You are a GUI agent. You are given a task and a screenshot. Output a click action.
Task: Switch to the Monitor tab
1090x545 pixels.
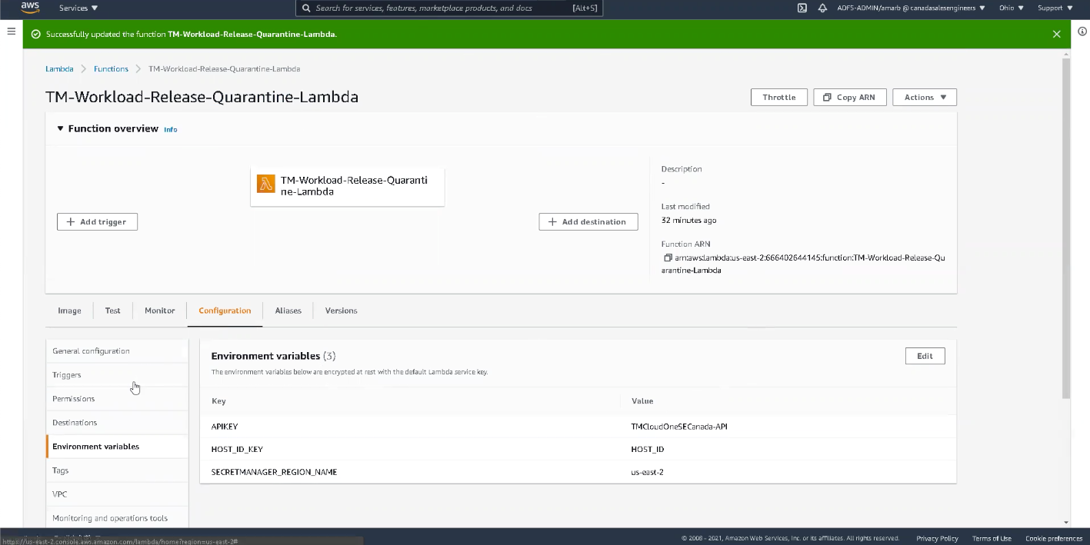[x=160, y=311]
